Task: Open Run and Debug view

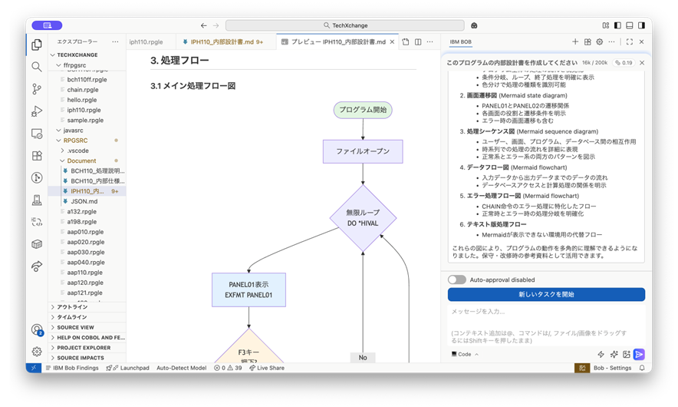Action: pyautogui.click(x=37, y=111)
